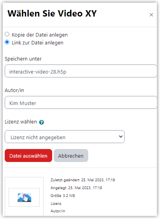Click the dialog title Wählen Sie Video XY
The width and height of the screenshot is (160, 219).
point(52,13)
